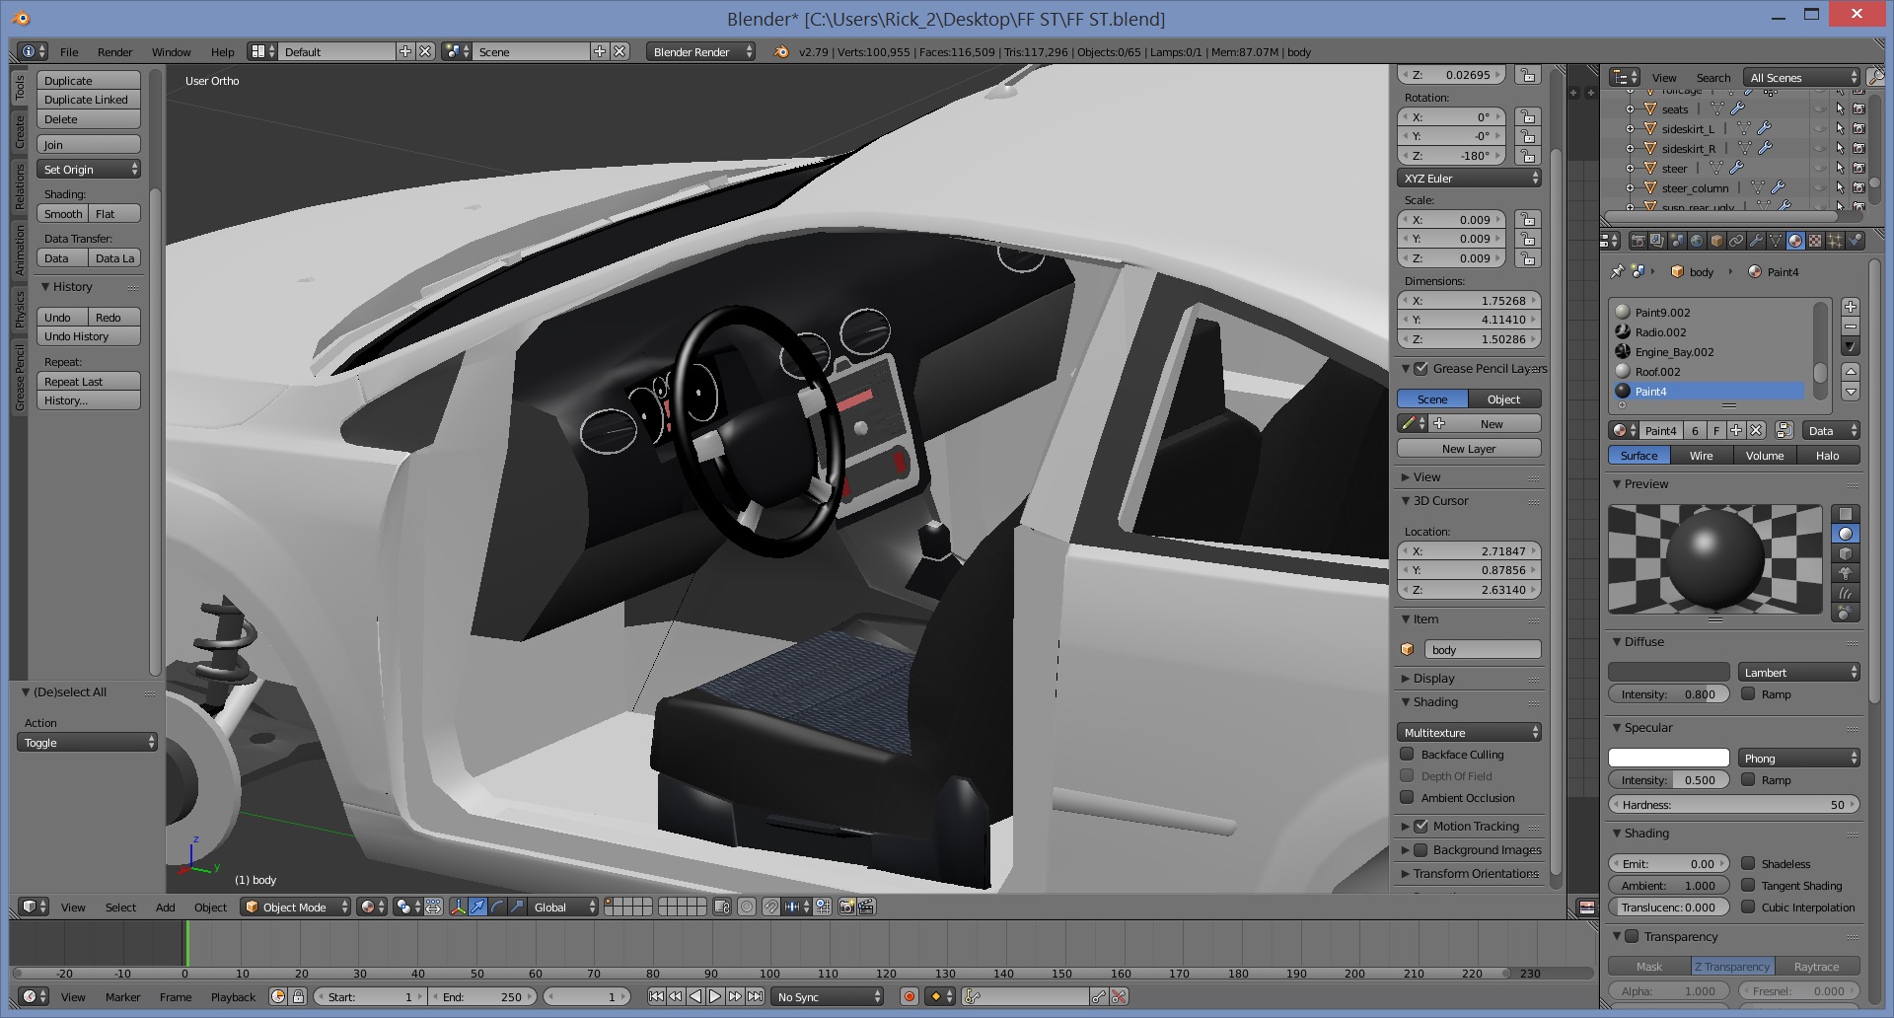The width and height of the screenshot is (1894, 1018).
Task: Enable the Shadeless checkbox
Action: (1748, 863)
